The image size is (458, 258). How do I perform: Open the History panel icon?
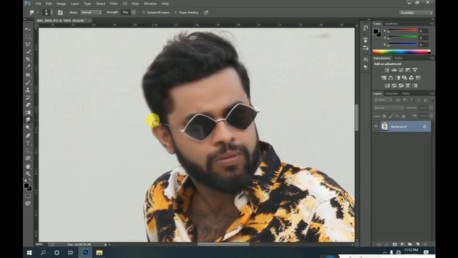[366, 28]
